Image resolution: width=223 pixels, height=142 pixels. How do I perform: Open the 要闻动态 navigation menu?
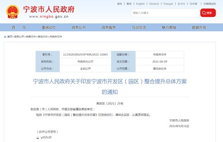pos(49,28)
